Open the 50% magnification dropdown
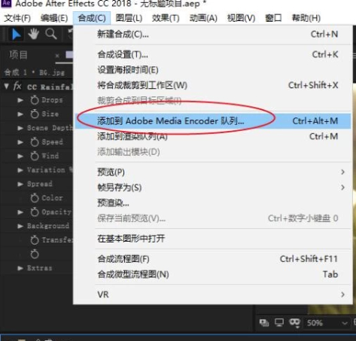Screen dimensions: 356x341 pos(327,323)
